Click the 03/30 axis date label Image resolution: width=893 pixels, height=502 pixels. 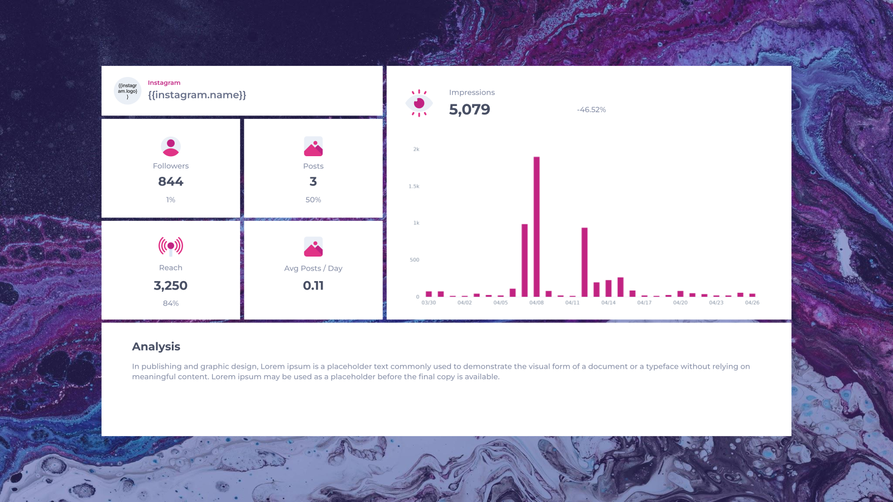tap(429, 303)
